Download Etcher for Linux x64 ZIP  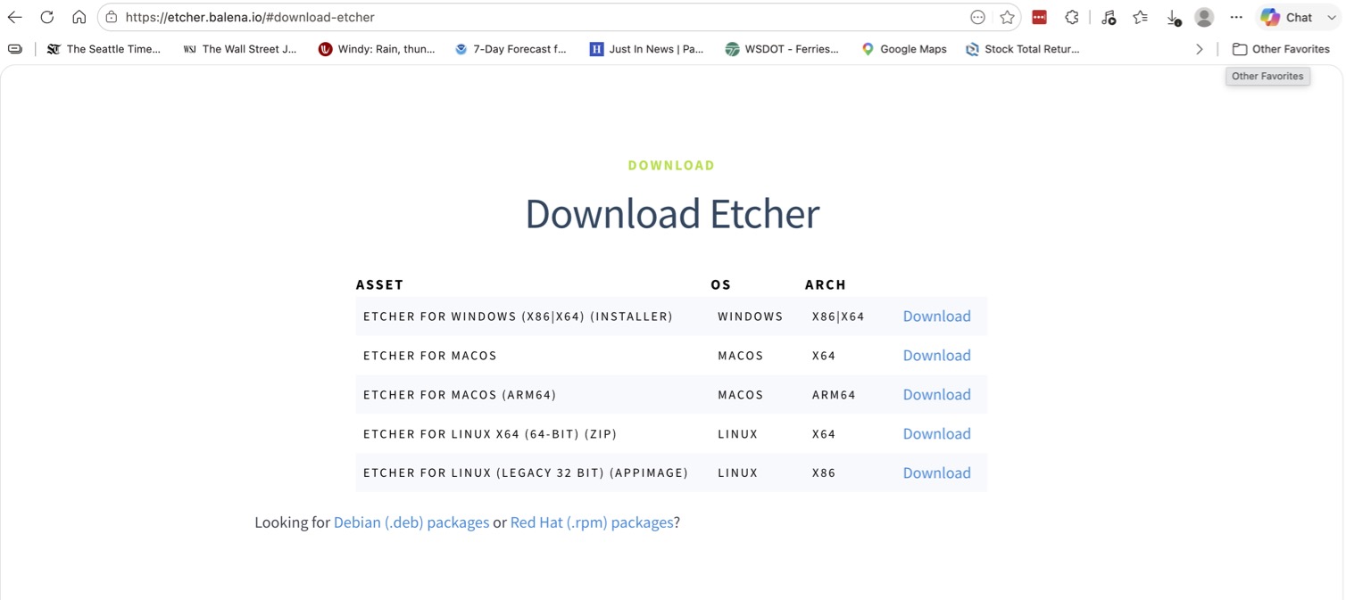tap(936, 434)
